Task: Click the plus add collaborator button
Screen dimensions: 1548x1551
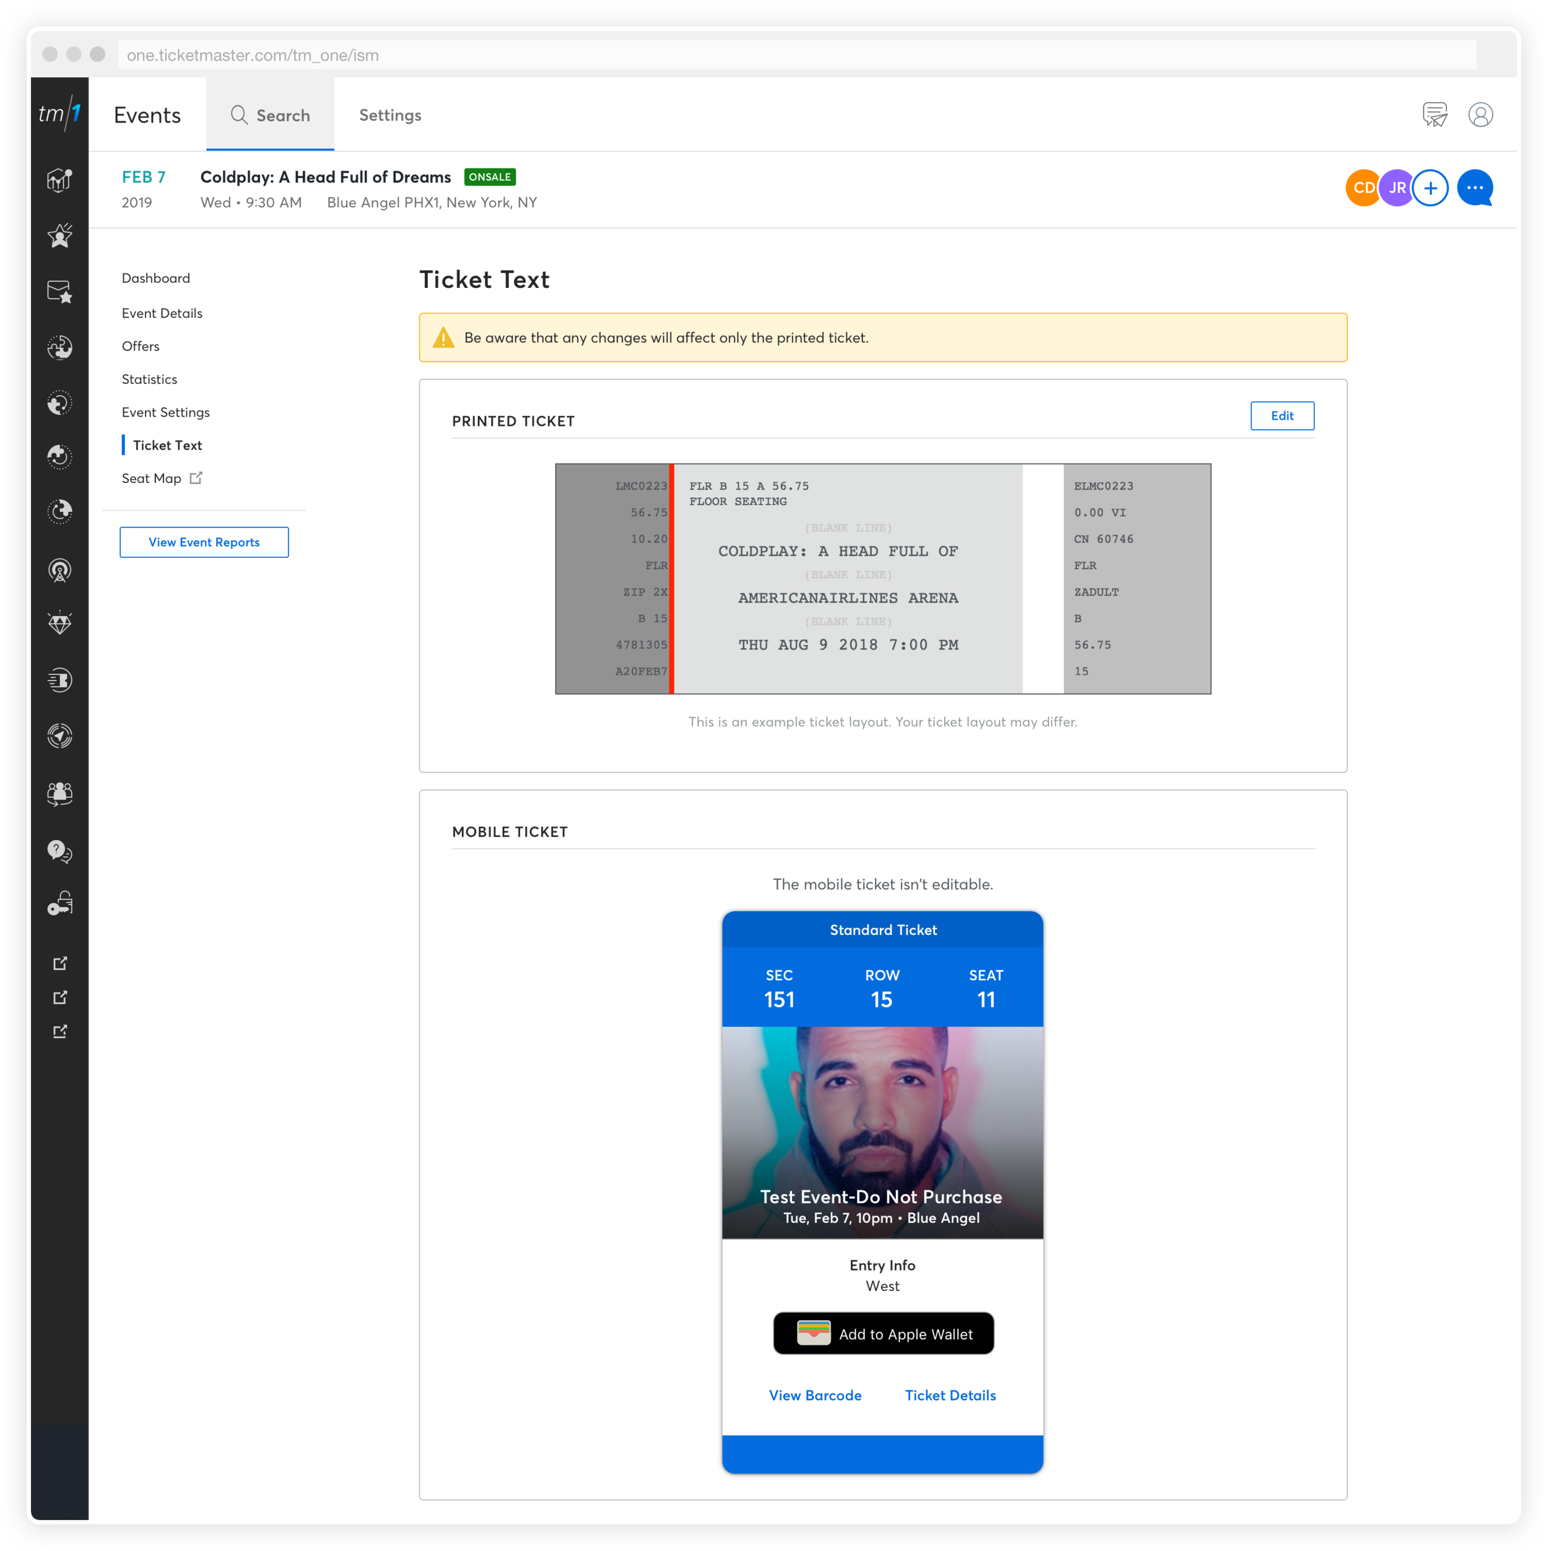Action: coord(1430,188)
